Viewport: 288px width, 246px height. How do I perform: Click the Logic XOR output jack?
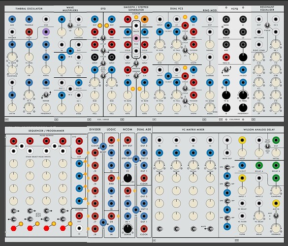[111, 140]
